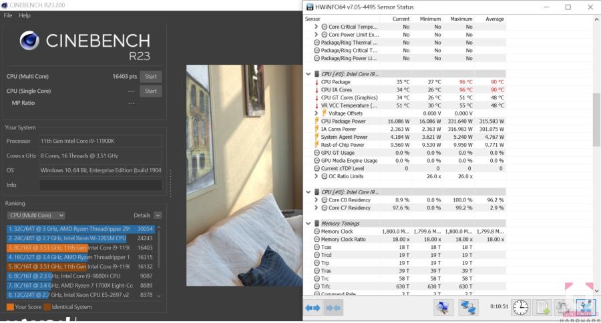Image resolution: width=601 pixels, height=323 pixels.
Task: Collapse the Memory Timings group
Action: pyautogui.click(x=308, y=224)
